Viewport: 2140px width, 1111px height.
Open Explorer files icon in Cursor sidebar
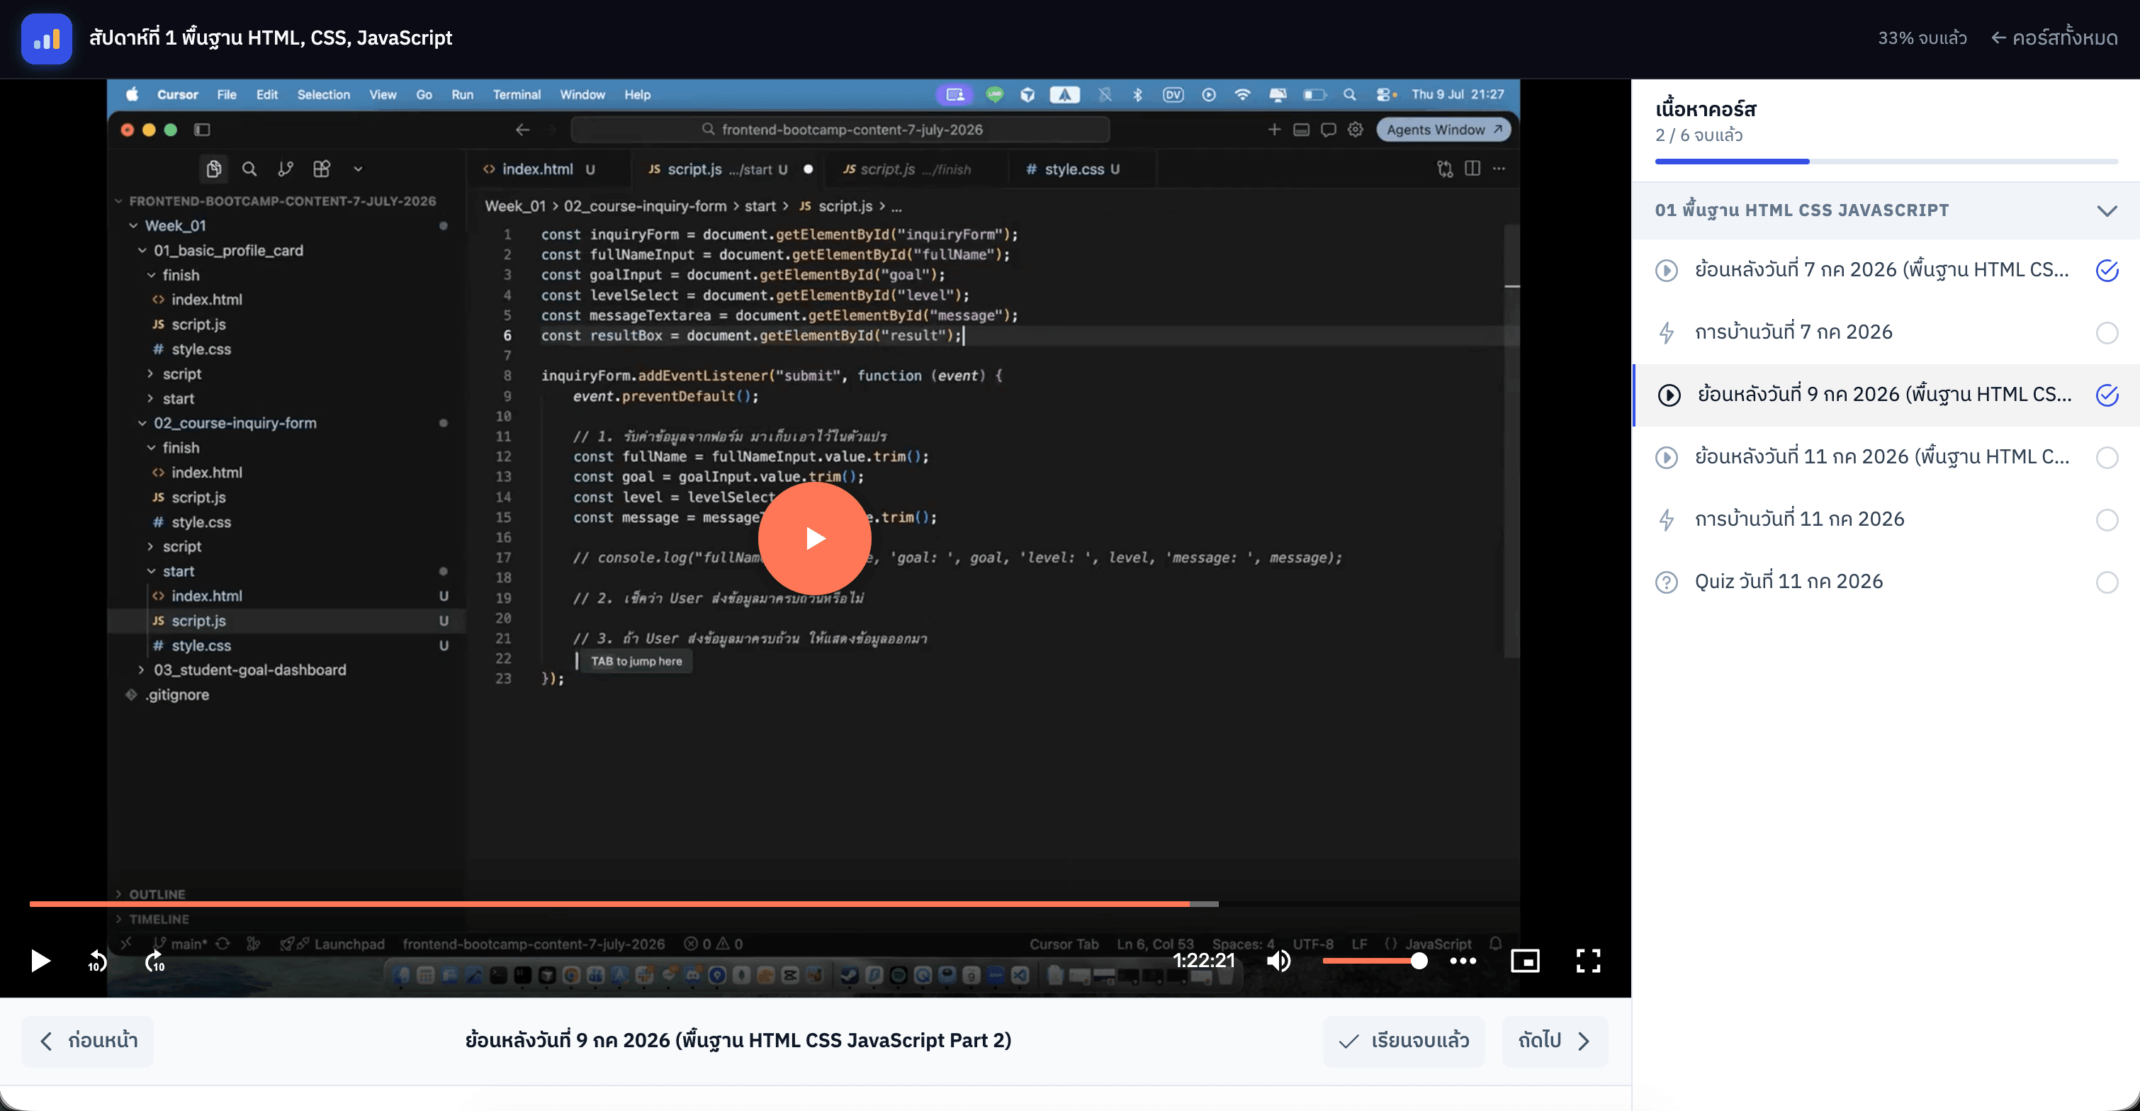click(x=213, y=169)
